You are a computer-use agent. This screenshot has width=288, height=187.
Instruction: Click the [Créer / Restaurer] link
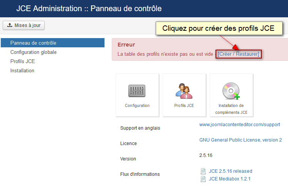click(238, 54)
